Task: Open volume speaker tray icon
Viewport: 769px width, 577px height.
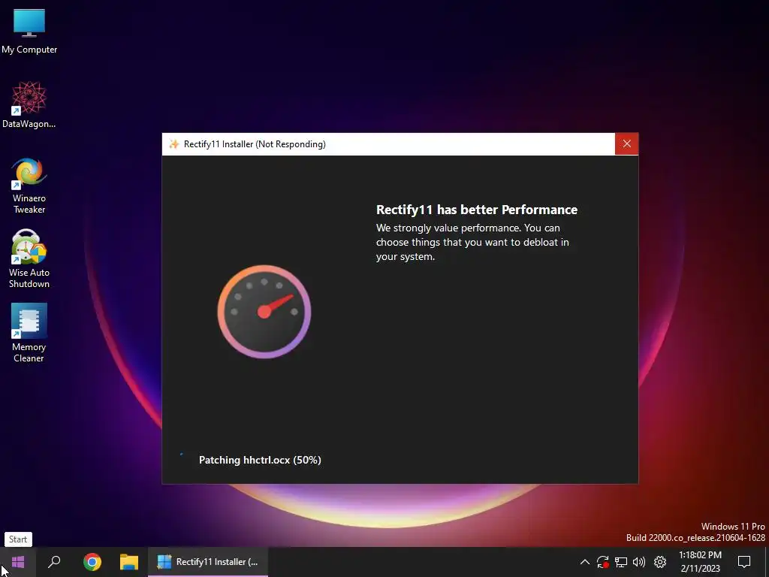Action: (x=639, y=562)
